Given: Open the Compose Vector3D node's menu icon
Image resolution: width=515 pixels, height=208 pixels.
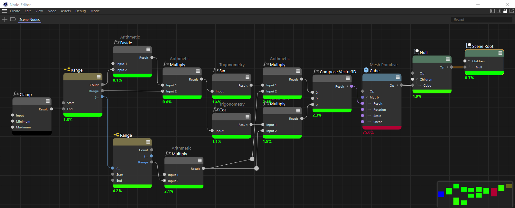Looking at the screenshot, I should point(348,78).
